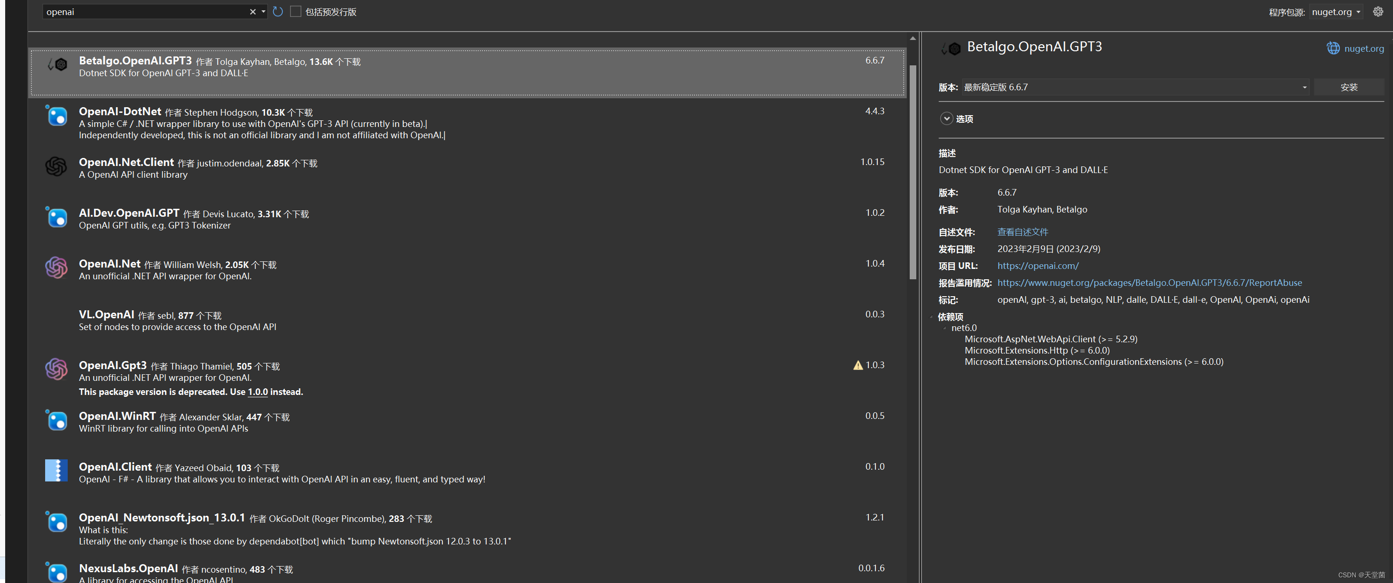
Task: Click the author value Tolga Kayhan, Betalgo
Action: click(x=1042, y=210)
